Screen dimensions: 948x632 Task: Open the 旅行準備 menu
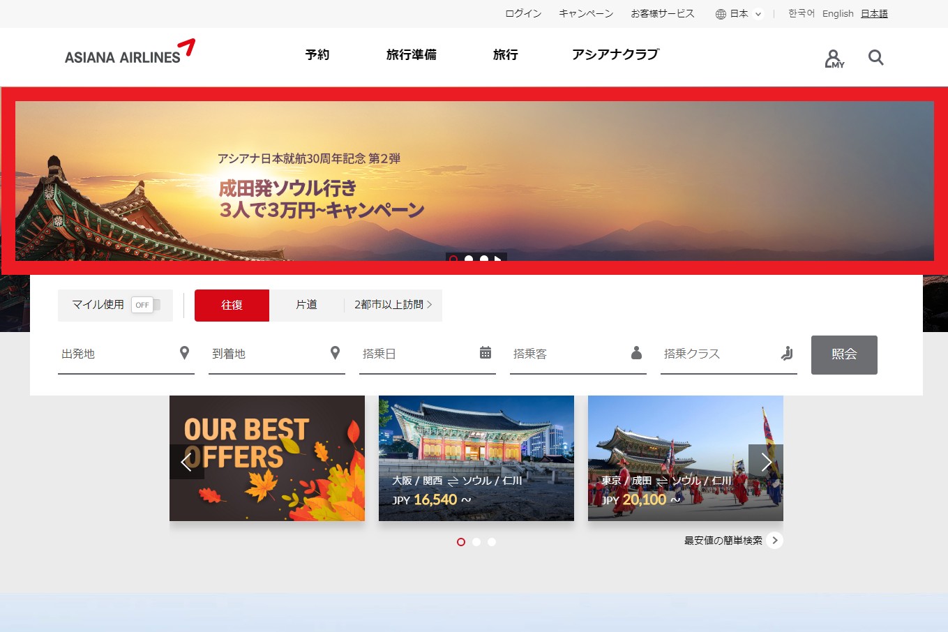[x=412, y=54]
